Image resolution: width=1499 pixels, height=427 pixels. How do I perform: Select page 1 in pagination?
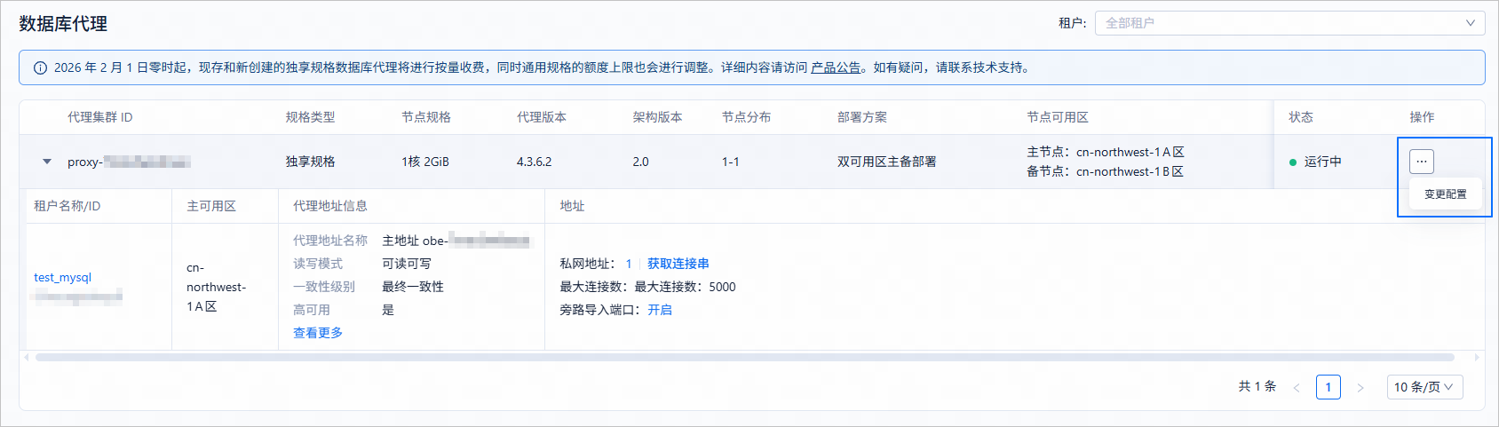click(1328, 387)
